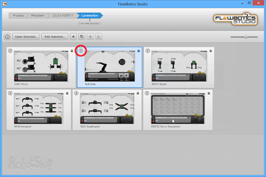Click the toolbar info button
This screenshot has width=266, height=177.
[x=7, y=36]
